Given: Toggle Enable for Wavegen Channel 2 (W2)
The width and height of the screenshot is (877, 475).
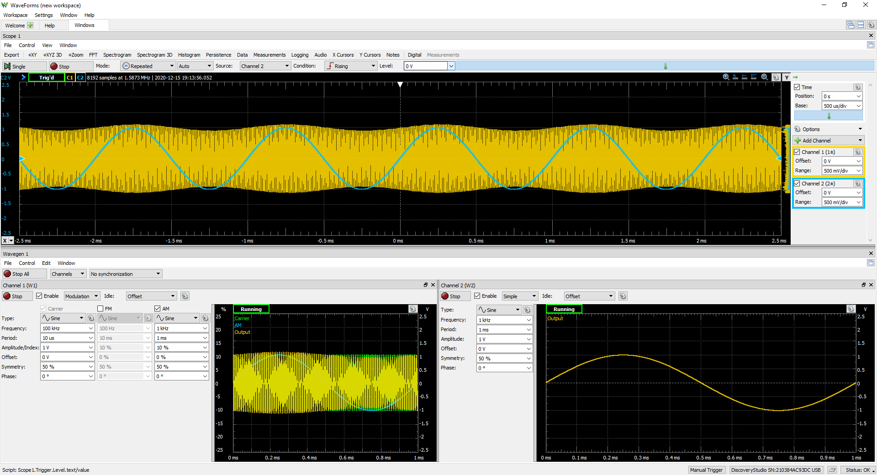Looking at the screenshot, I should 477,296.
